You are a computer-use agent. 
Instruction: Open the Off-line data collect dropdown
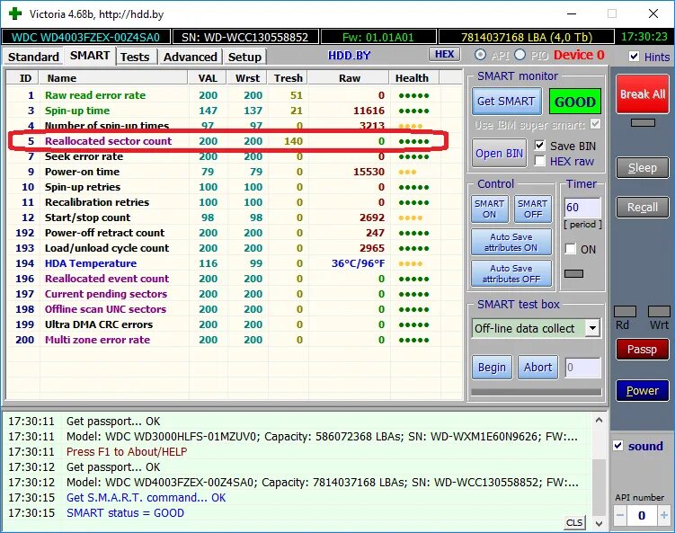[x=592, y=328]
